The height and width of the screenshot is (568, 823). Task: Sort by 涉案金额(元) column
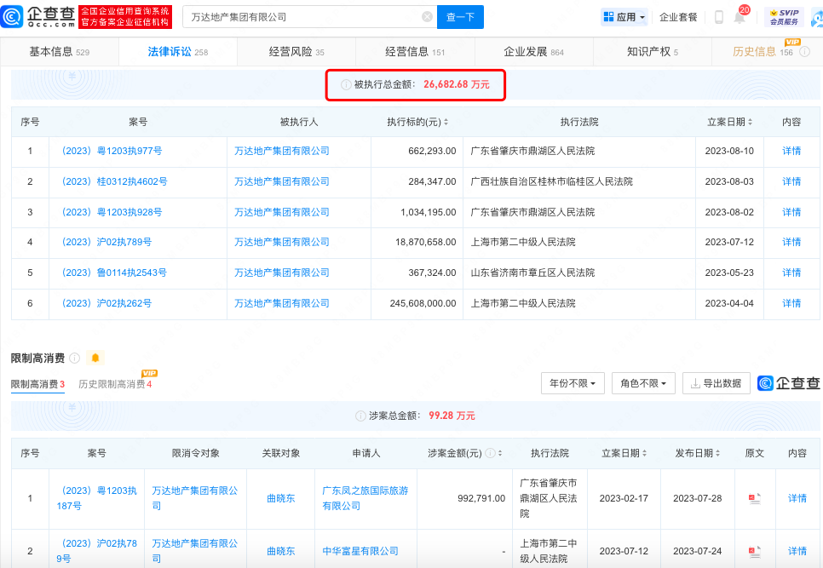pos(500,454)
